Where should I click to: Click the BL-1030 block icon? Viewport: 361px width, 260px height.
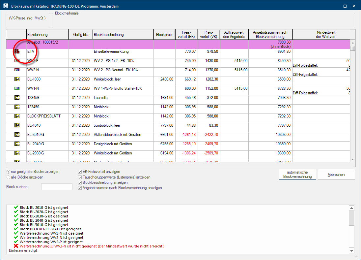[x=17, y=79]
